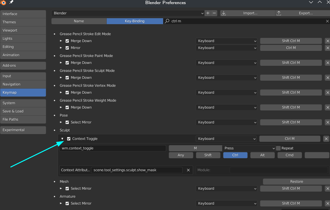Toggle Merge Down in Stroke Paint Mode
Screen dimensions: 330x210
point(67,63)
